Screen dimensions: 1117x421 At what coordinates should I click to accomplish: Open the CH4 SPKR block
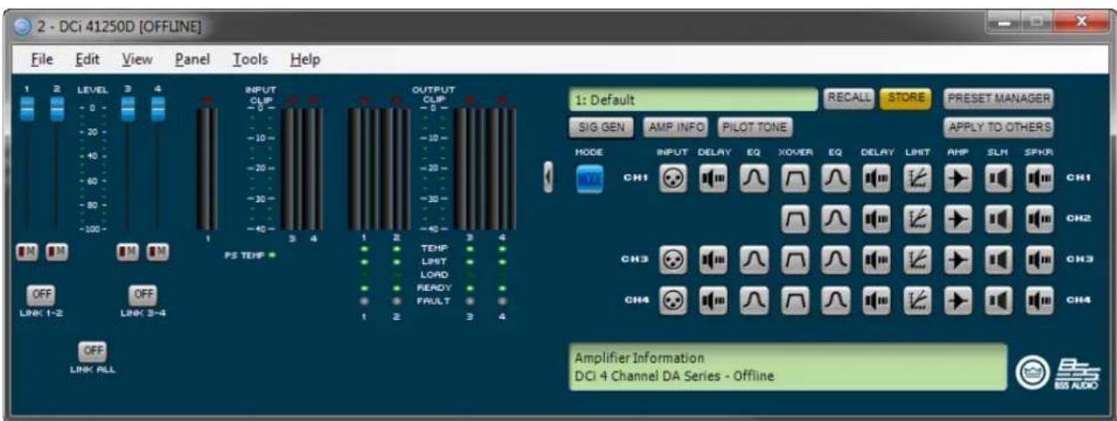[1038, 300]
